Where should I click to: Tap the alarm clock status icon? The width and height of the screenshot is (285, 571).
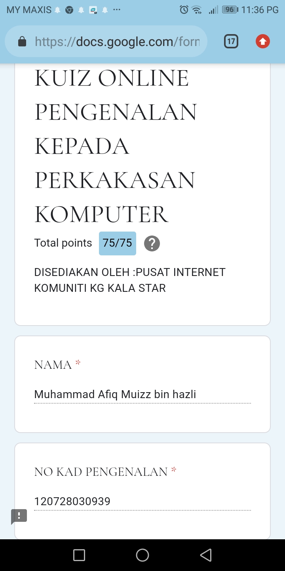[x=184, y=10]
